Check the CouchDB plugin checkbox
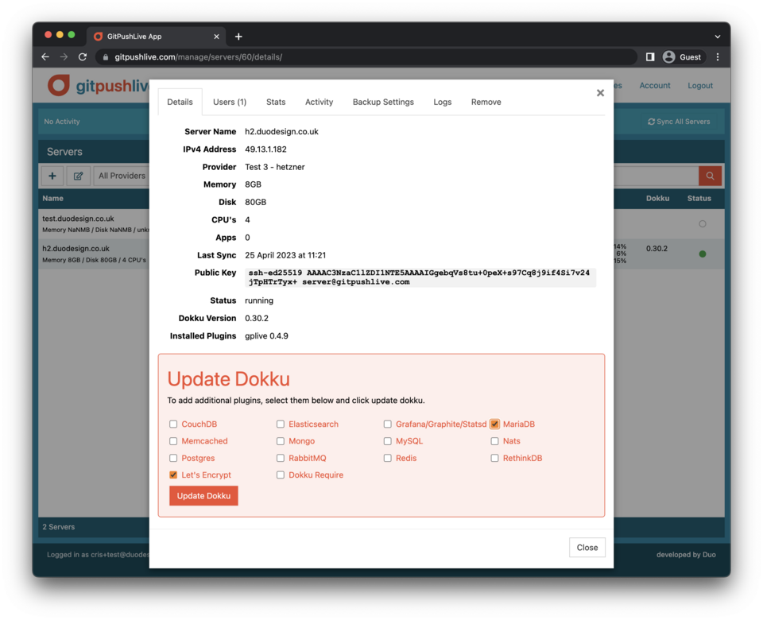Screen dimensions: 763x620 click(x=173, y=424)
